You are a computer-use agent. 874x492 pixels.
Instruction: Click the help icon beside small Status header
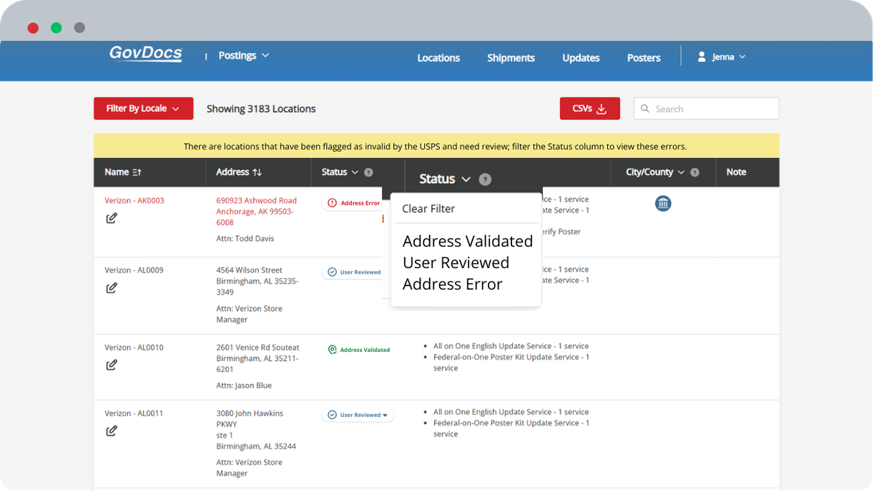(368, 172)
